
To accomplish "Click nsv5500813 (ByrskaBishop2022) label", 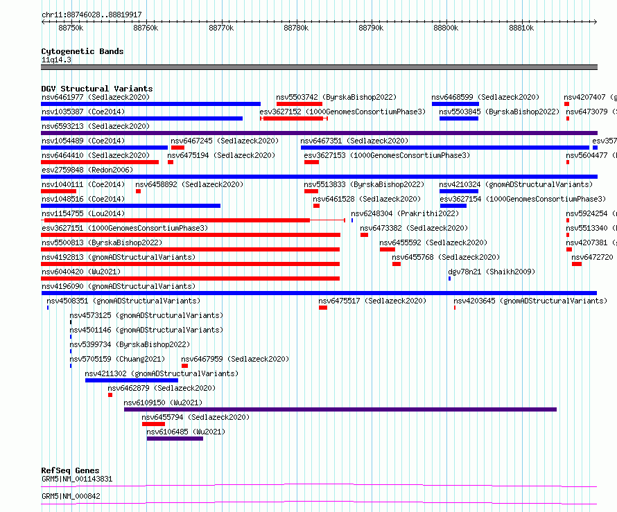I will [102, 242].
